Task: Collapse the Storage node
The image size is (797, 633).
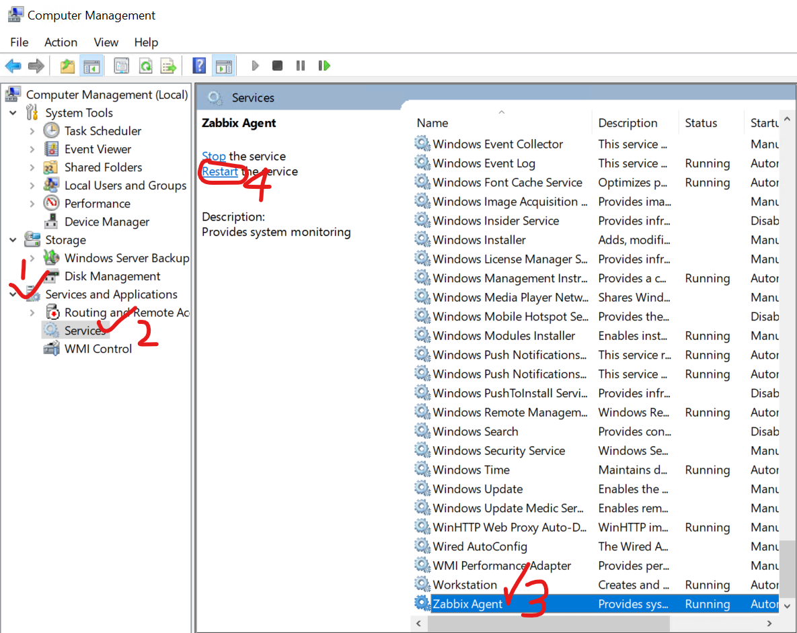Action: coord(13,240)
